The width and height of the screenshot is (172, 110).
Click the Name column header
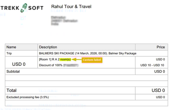11,47
